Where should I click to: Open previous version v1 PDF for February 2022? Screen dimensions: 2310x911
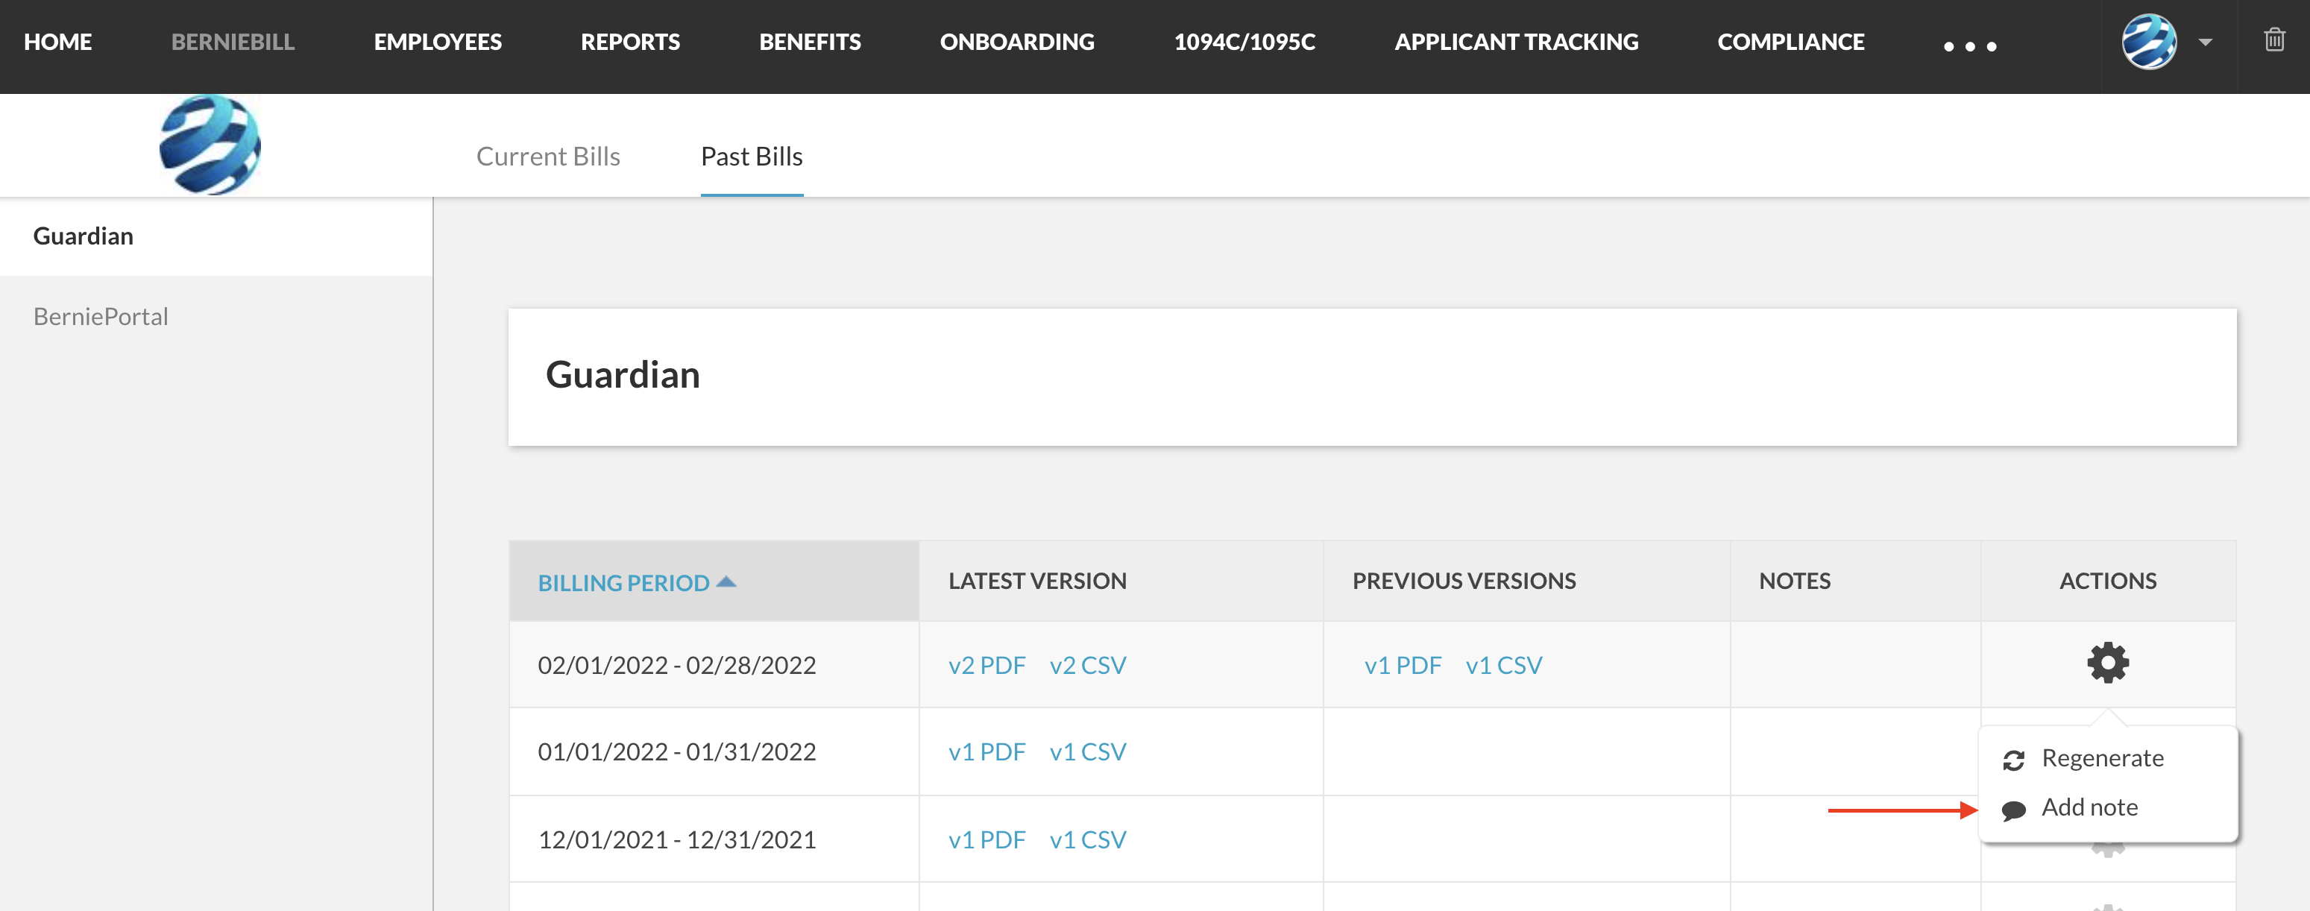(1403, 664)
